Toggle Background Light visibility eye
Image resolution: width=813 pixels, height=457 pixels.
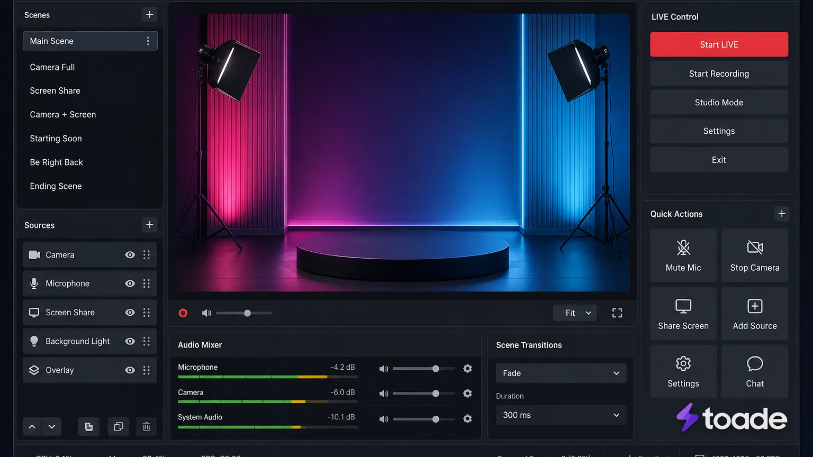point(130,341)
